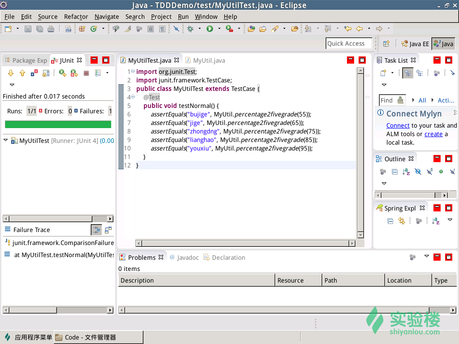Jump to next failed JUnit test
Image resolution: width=459 pixels, height=344 pixels.
[x=11, y=73]
